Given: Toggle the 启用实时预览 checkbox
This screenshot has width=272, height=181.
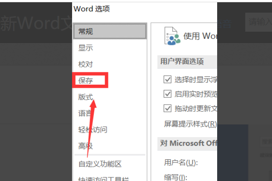Looking at the screenshot, I should click(x=167, y=94).
